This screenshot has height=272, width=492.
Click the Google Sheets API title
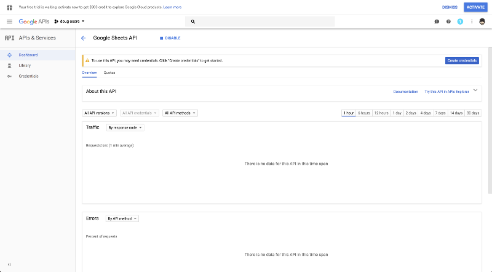point(115,38)
